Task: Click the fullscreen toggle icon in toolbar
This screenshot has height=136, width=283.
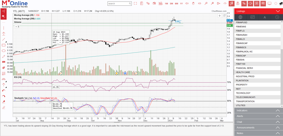Action: [x=135, y=3]
